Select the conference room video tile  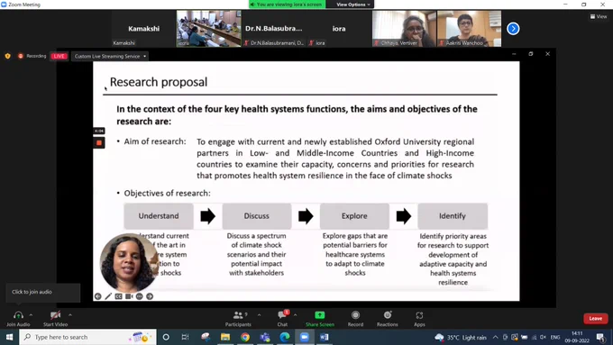[x=209, y=29]
